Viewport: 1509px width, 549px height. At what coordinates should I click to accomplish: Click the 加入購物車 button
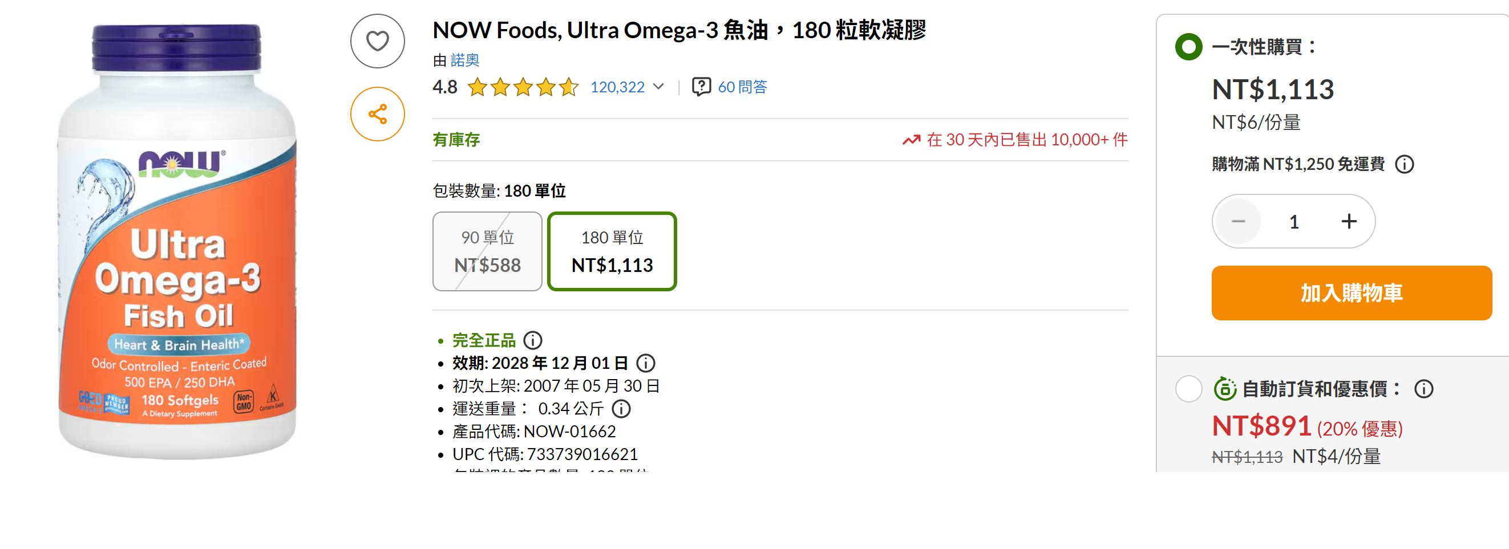[1352, 292]
